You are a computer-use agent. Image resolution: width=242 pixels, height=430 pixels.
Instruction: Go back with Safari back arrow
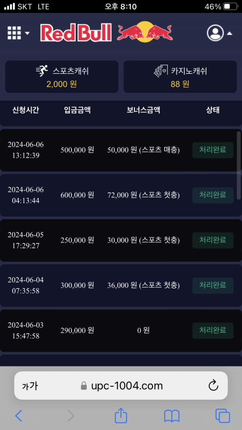[x=19, y=415]
